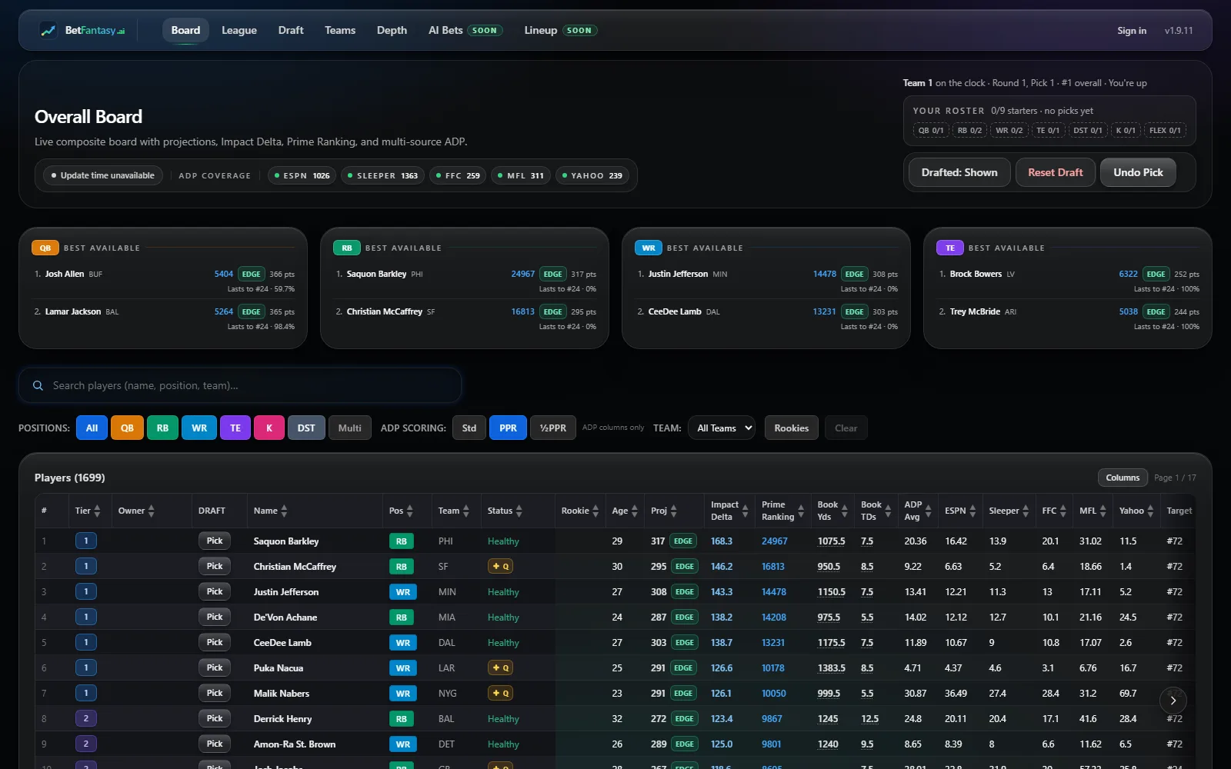This screenshot has height=769, width=1231.
Task: Sort by ADP Avg column arrows
Action: click(928, 511)
